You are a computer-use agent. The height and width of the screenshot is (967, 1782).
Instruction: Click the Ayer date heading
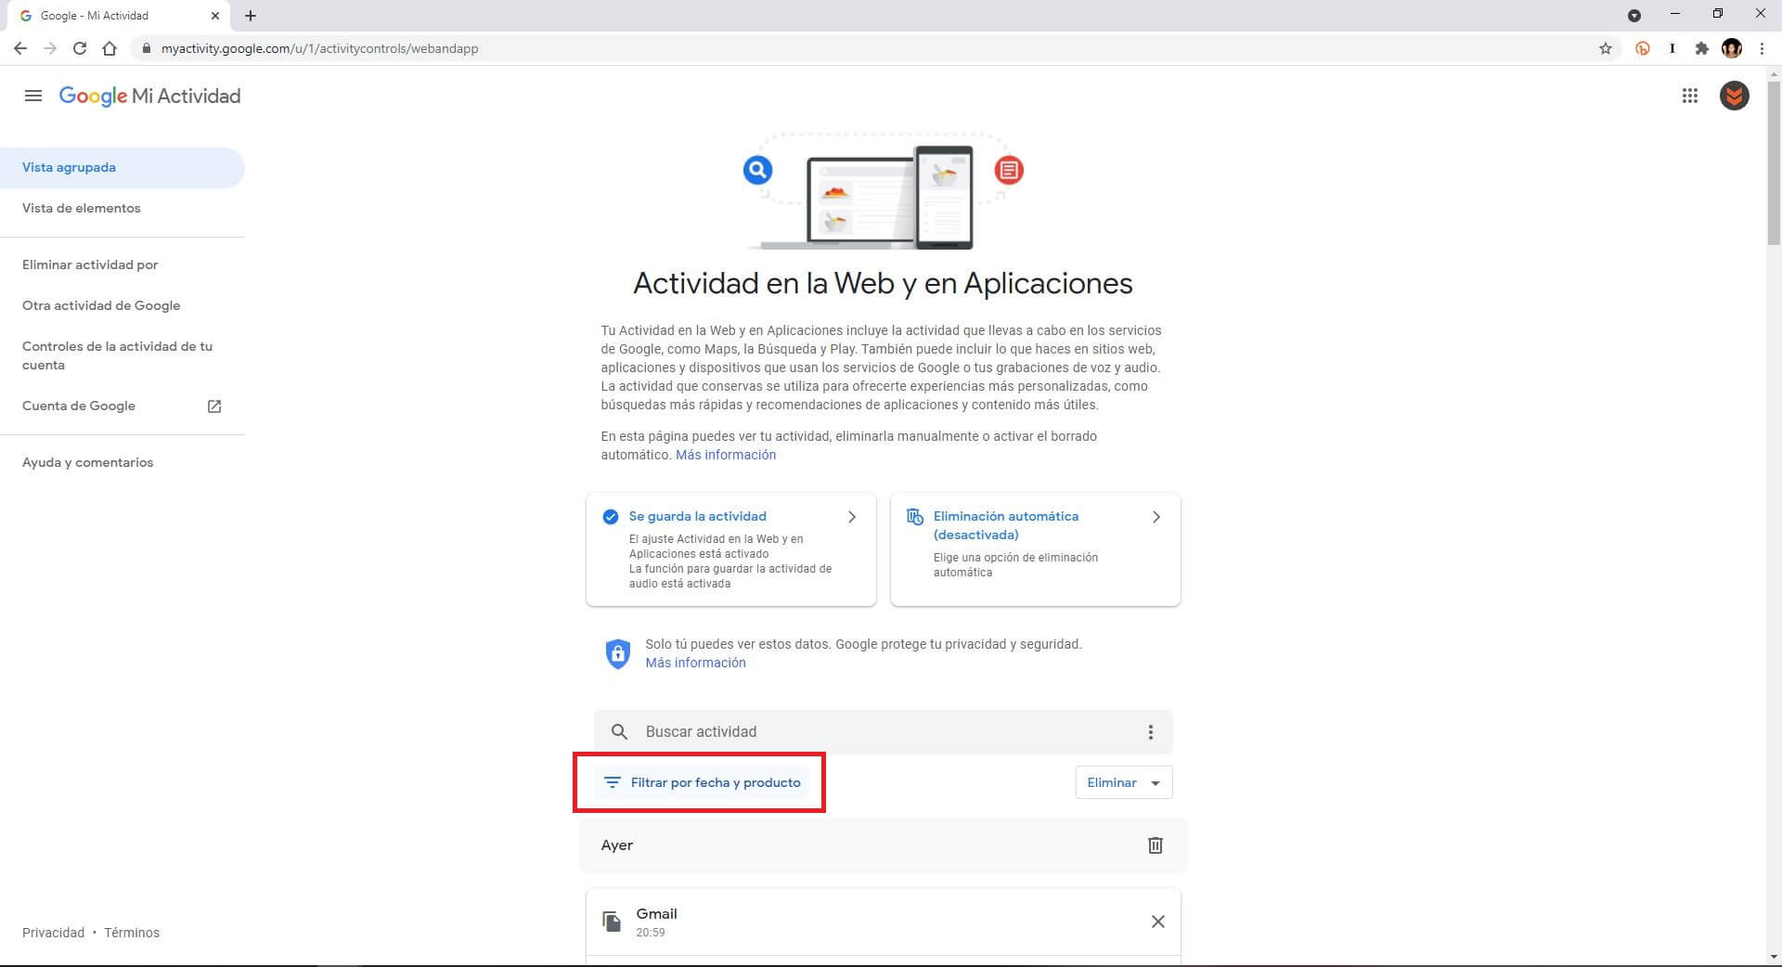(x=617, y=845)
